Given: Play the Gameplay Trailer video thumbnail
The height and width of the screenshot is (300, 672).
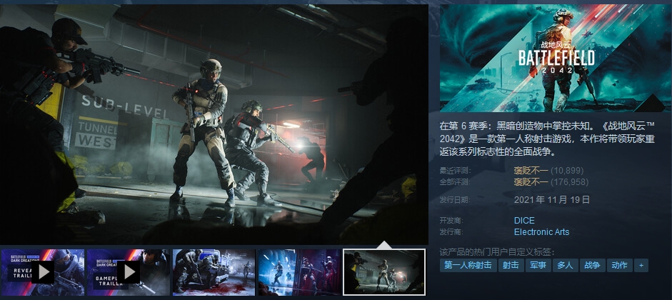Looking at the screenshot, I should pyautogui.click(x=128, y=272).
